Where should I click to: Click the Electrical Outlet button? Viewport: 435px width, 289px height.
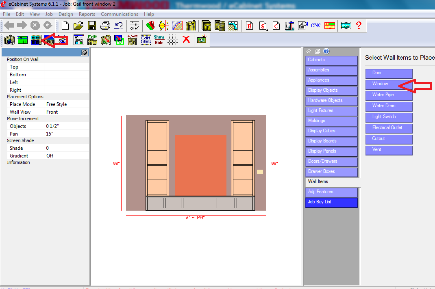[388, 128]
